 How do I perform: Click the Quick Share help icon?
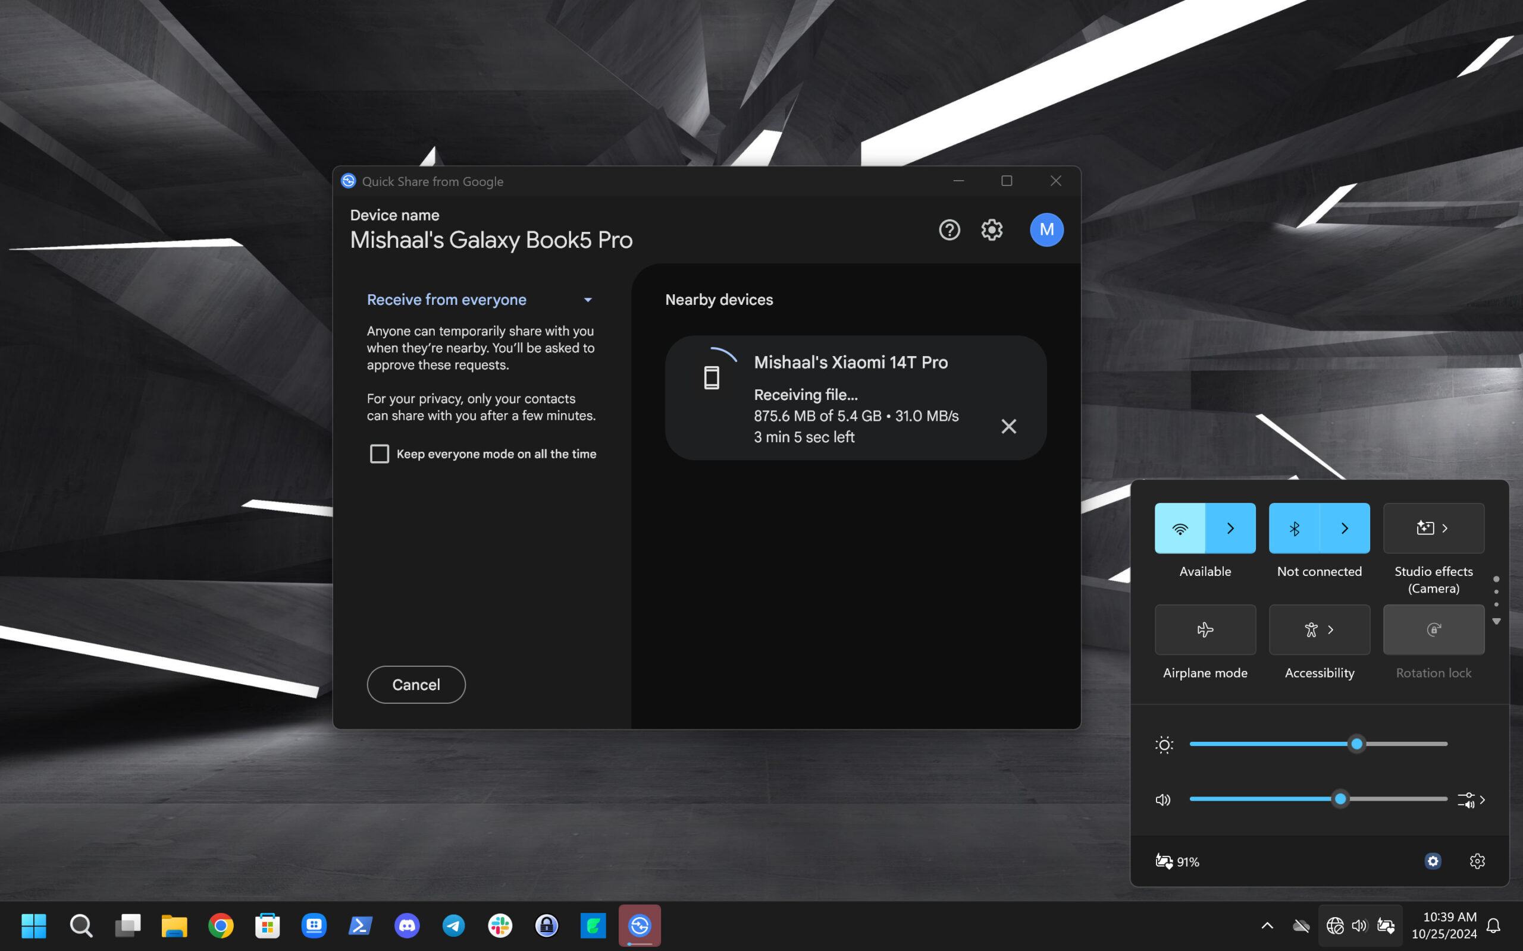pos(949,229)
